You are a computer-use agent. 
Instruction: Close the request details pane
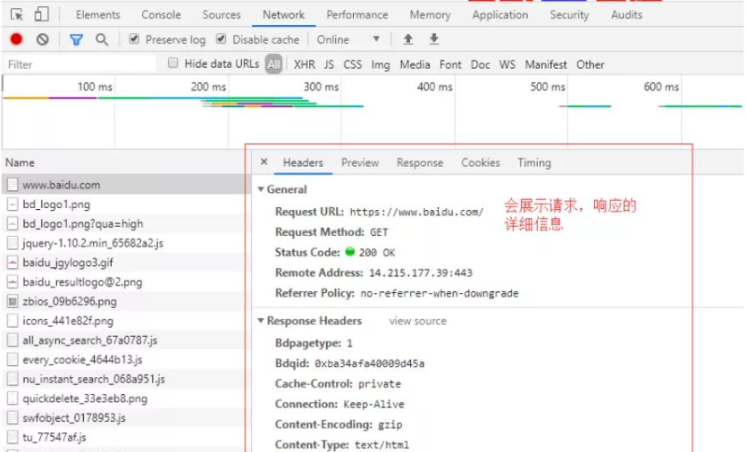(x=264, y=162)
